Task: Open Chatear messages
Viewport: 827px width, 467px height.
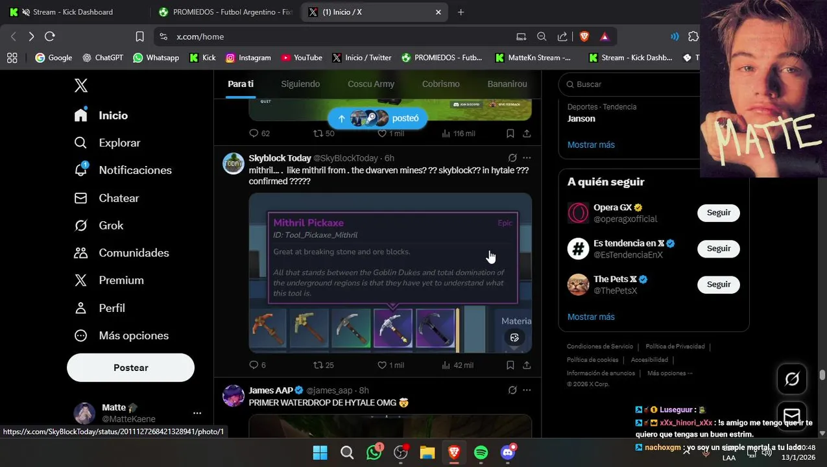Action: click(106, 198)
